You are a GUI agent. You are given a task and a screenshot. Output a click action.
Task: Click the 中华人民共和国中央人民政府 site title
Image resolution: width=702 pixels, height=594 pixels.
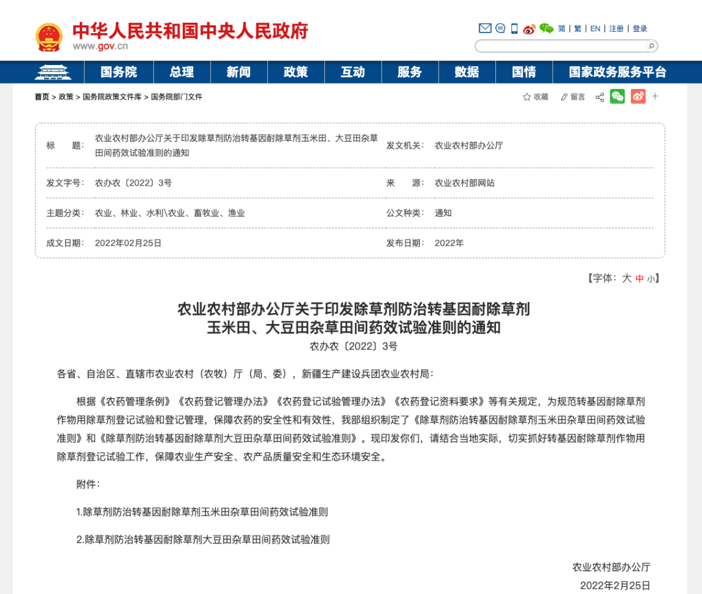point(190,31)
